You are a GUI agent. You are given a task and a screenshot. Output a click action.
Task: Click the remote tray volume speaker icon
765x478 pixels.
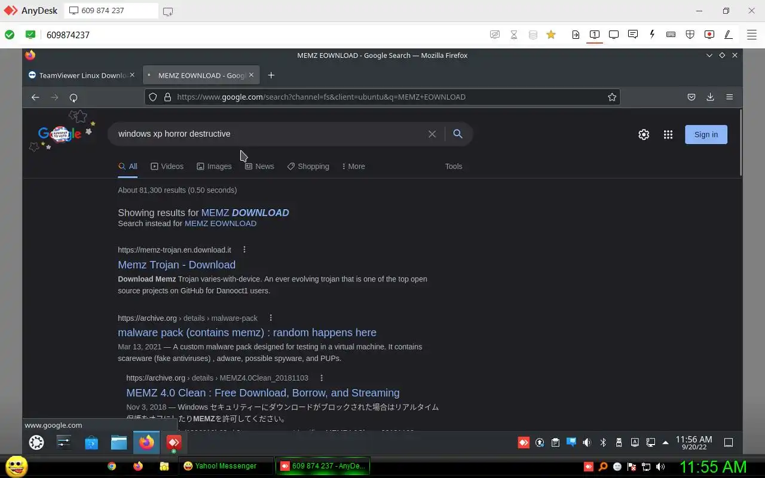coord(587,443)
